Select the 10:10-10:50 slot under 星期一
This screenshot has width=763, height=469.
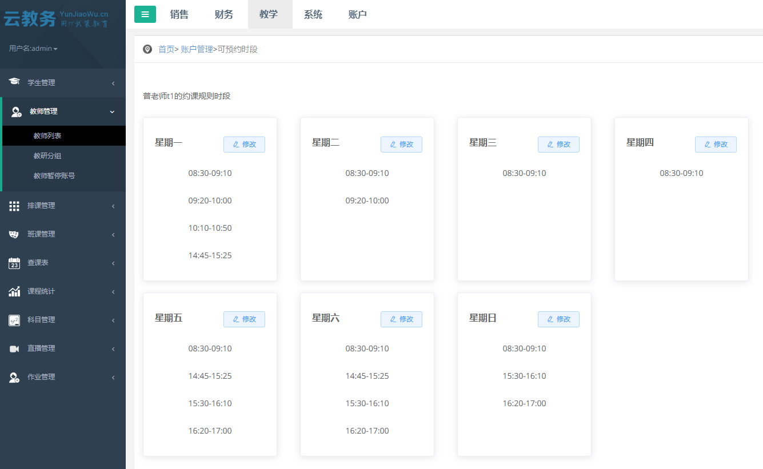(210, 228)
